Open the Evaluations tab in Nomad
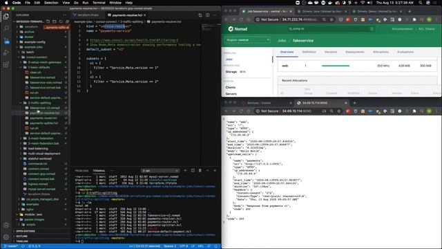Image resolution: width=442 pixels, height=249 pixels. point(405,52)
